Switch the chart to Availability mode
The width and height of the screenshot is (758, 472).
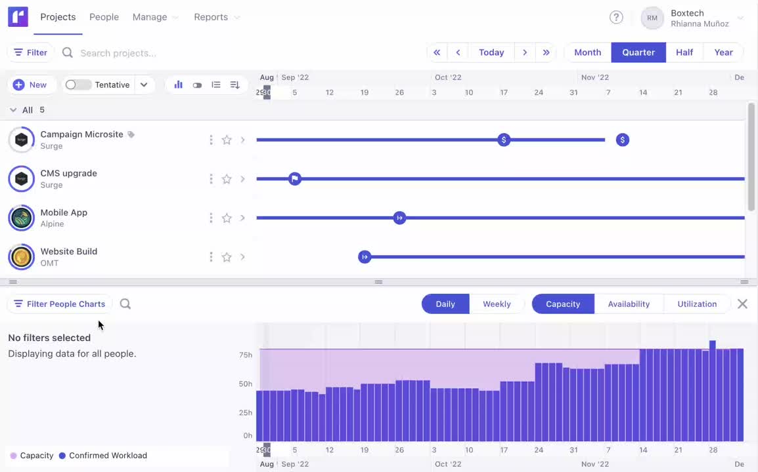click(629, 304)
